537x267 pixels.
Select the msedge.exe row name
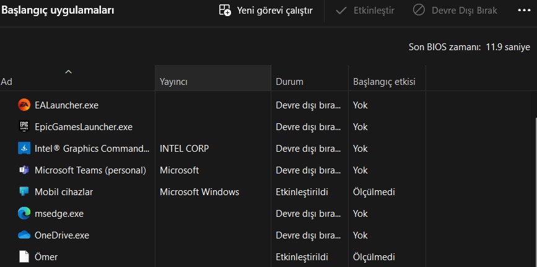59,214
